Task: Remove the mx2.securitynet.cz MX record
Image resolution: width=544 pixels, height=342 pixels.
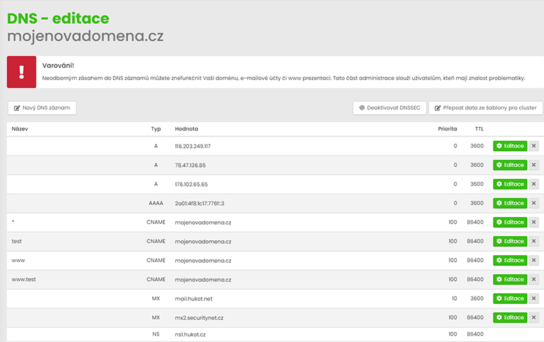Action: (534, 317)
